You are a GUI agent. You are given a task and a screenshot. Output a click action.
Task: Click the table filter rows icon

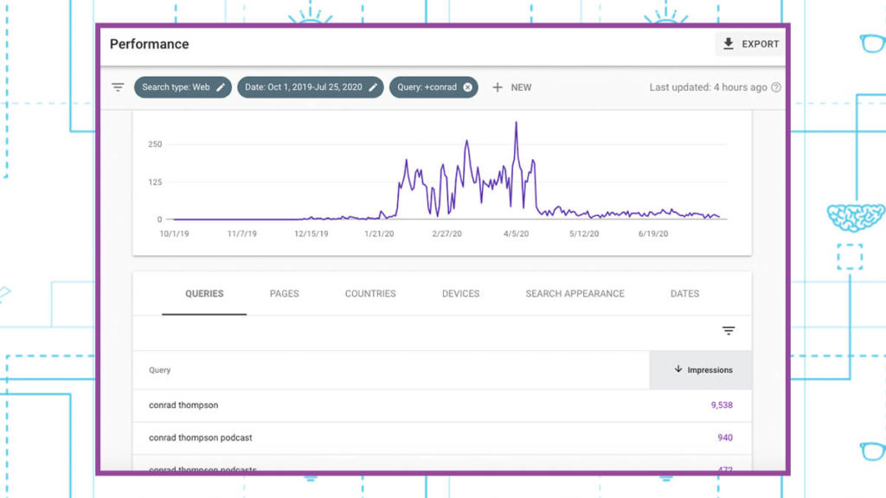tap(729, 331)
